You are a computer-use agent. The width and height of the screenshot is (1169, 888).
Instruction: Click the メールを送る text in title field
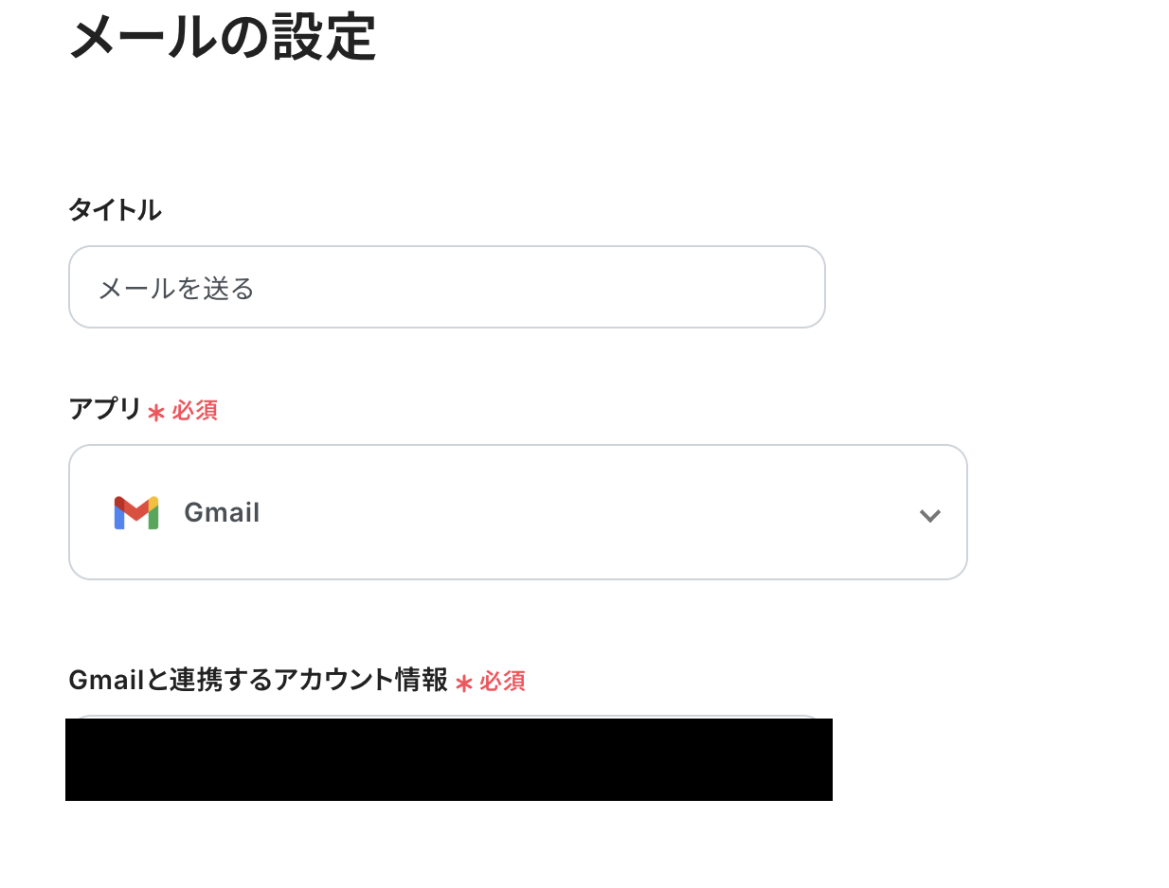pos(177,289)
